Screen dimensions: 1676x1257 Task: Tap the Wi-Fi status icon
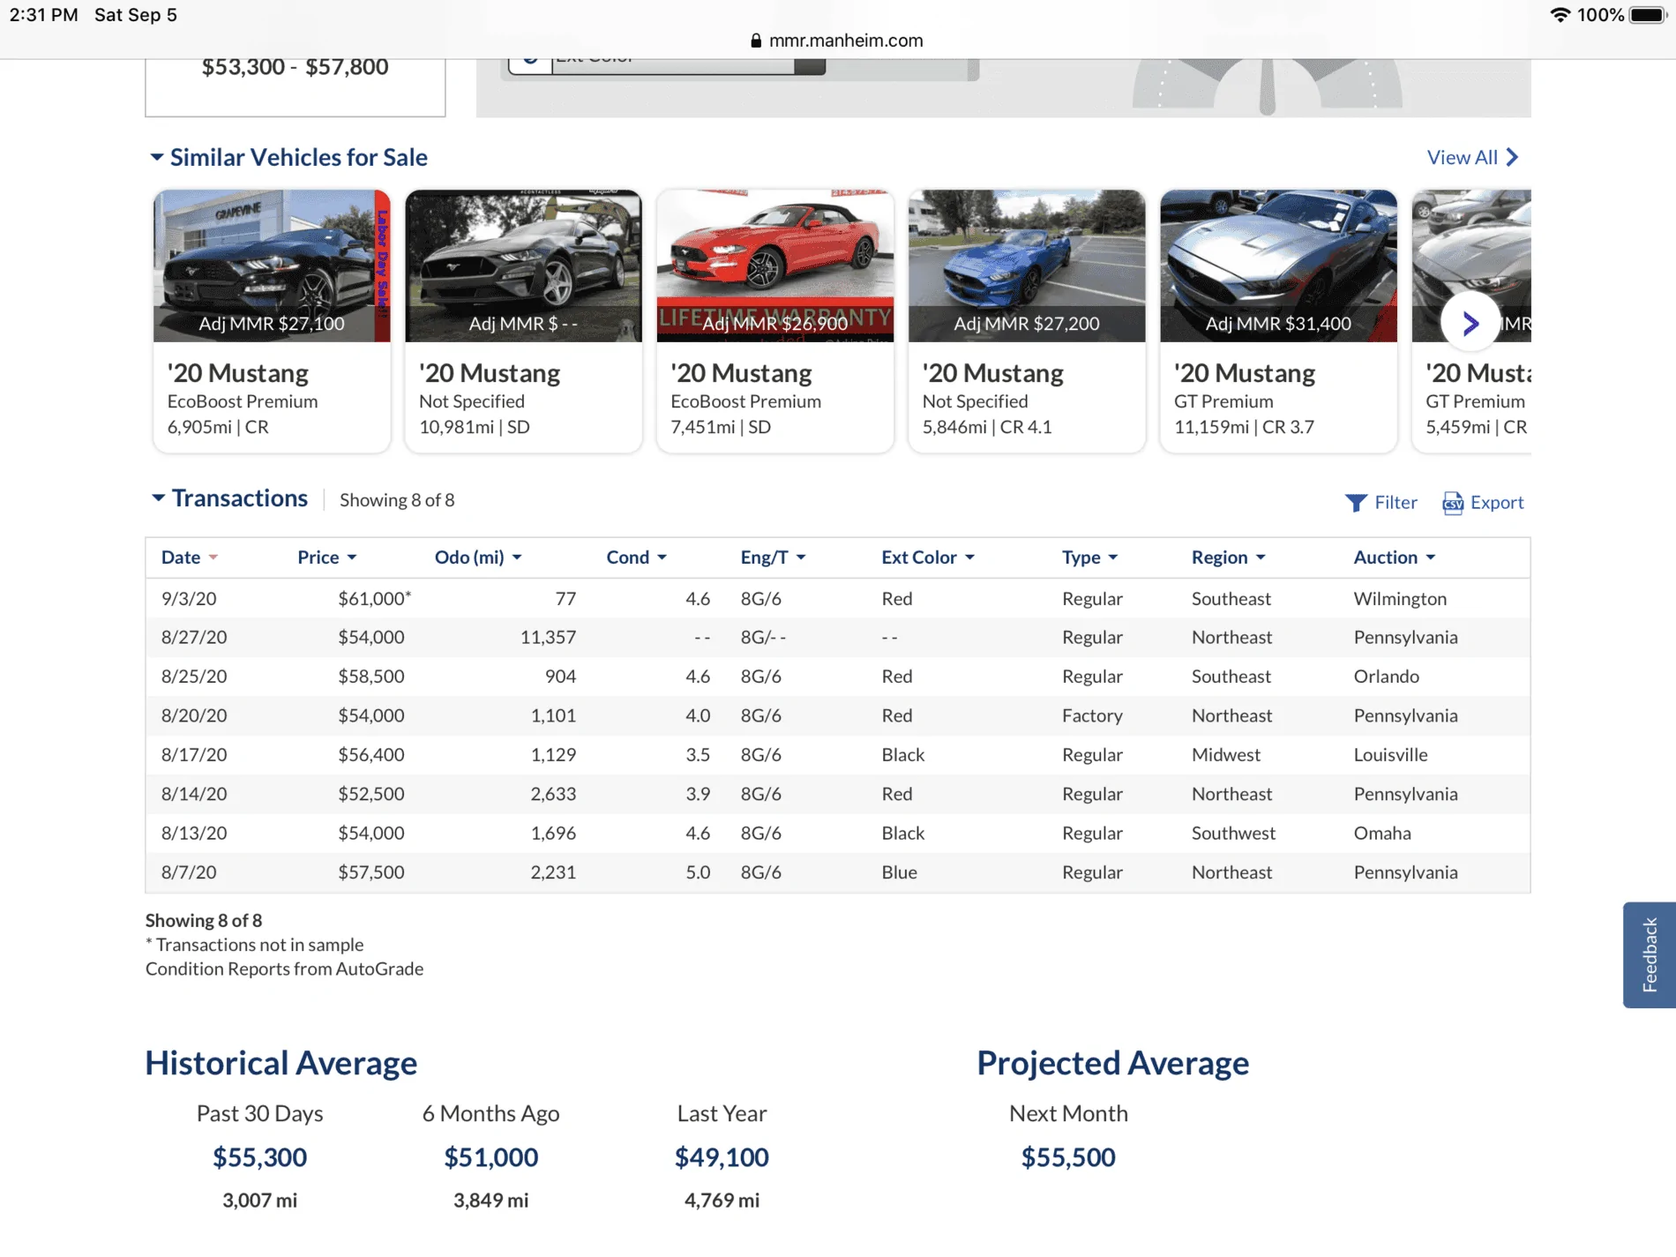(1560, 15)
